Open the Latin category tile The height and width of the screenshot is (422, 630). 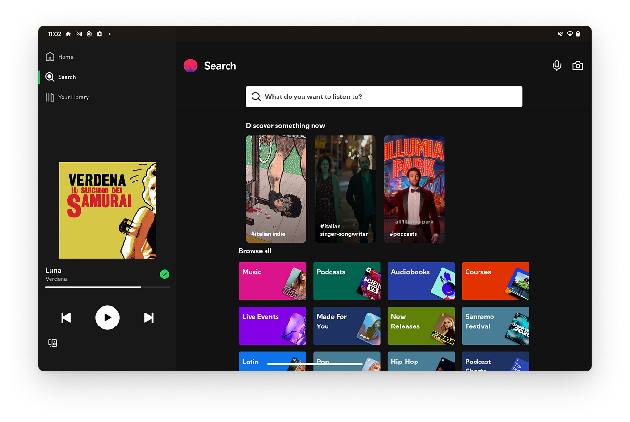273,361
